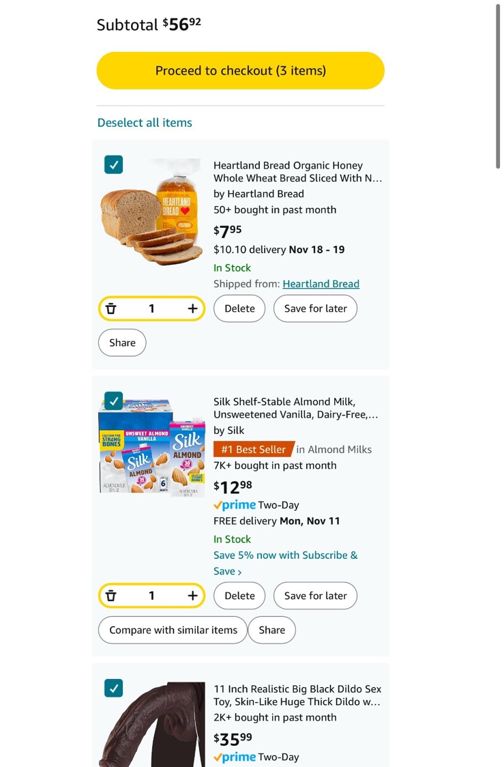Uncheck the Silk Almond Milk checkbox
Image resolution: width=504 pixels, height=767 pixels.
[114, 401]
